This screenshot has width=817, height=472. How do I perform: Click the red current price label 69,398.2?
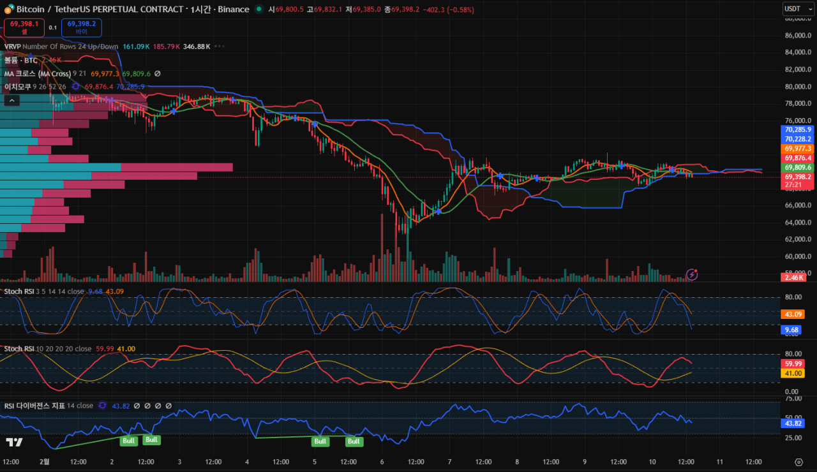[798, 177]
